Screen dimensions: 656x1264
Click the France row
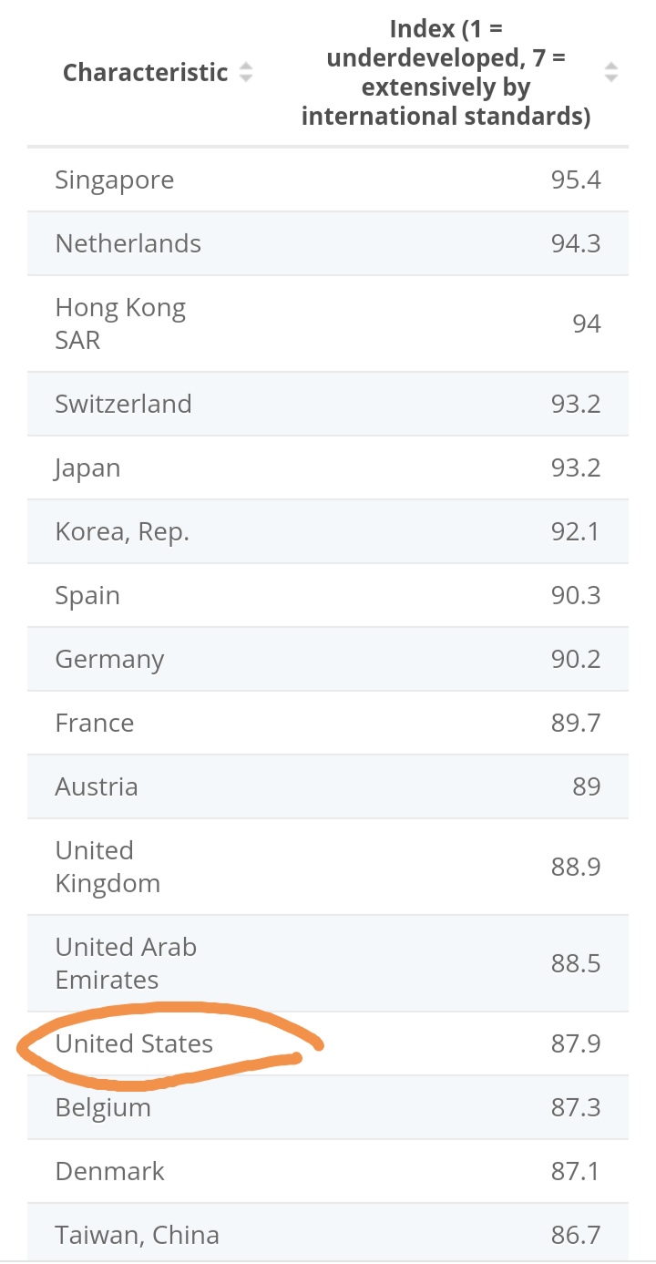328,723
